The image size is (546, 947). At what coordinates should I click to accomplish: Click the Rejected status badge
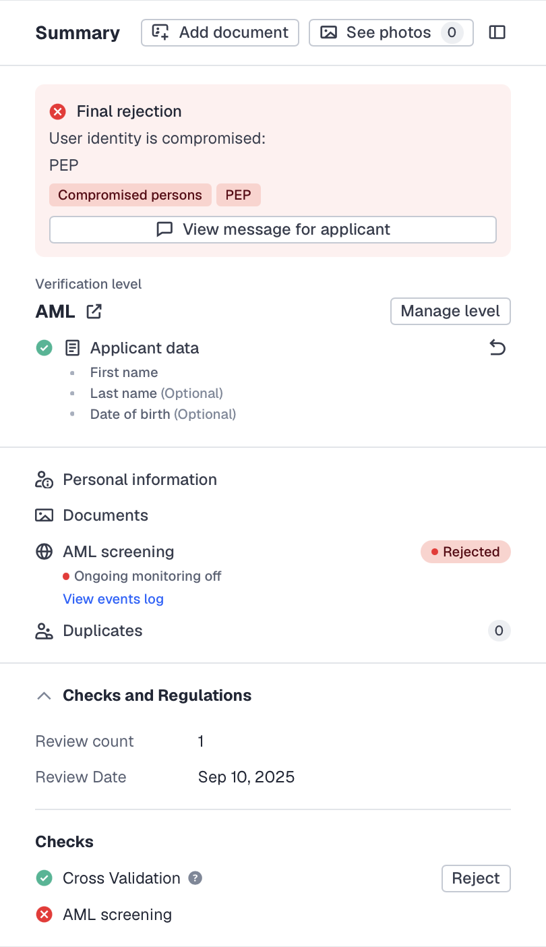tap(466, 552)
